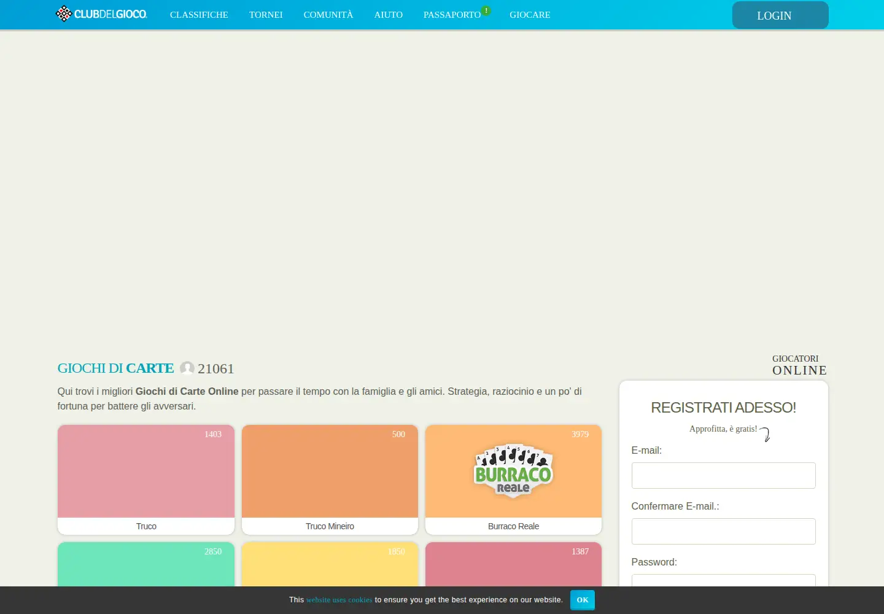Click the 'GIOCATORI ONLINE' label

[x=799, y=365]
